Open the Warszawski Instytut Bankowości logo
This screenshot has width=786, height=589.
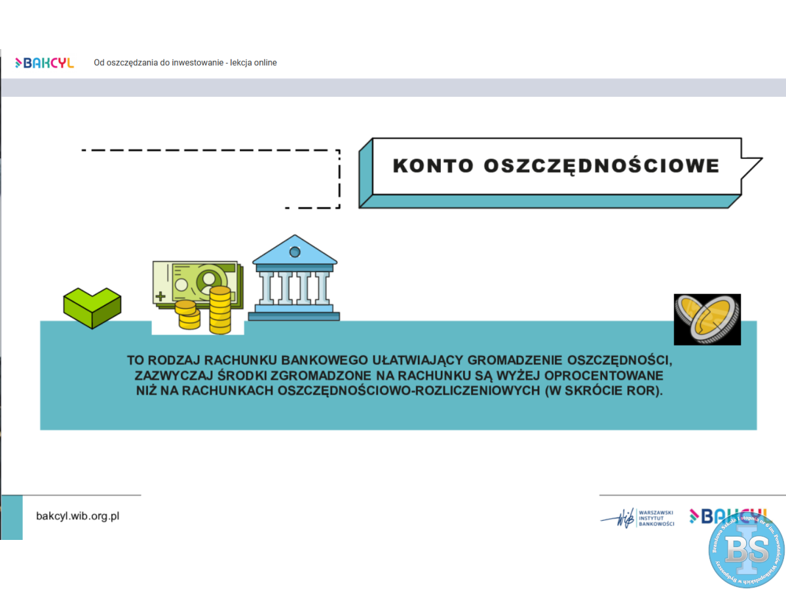point(637,518)
